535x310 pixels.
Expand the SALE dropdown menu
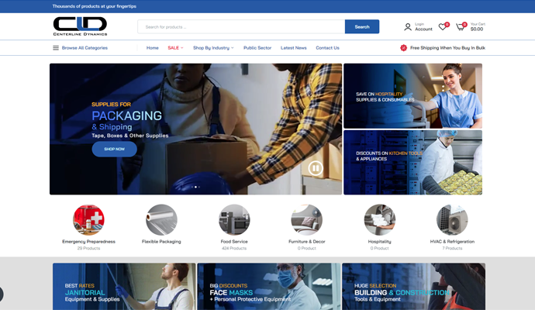175,48
